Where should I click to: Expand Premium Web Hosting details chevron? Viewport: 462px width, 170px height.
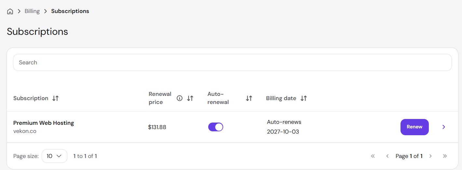coord(444,127)
